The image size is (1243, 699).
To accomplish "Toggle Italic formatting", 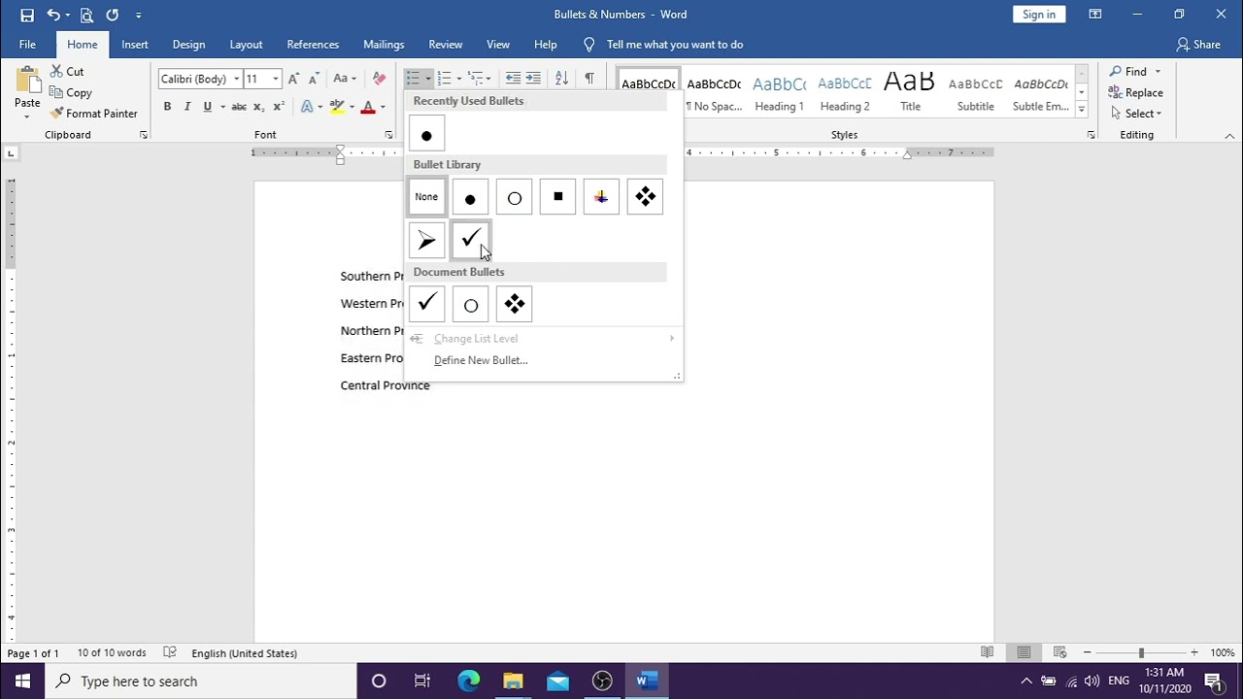I will click(186, 107).
